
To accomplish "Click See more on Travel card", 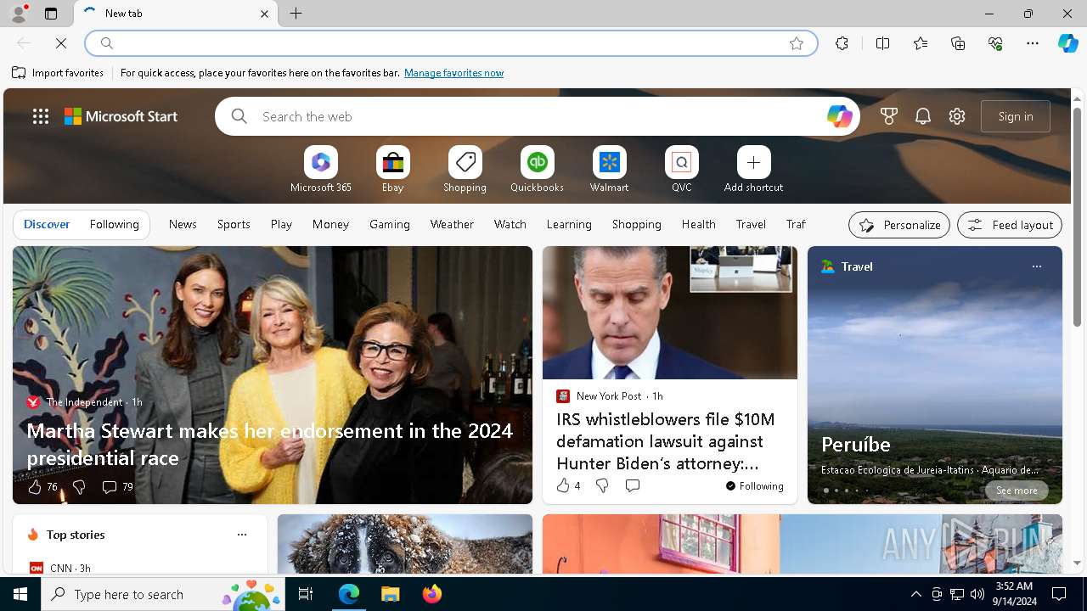I will click(x=1017, y=490).
